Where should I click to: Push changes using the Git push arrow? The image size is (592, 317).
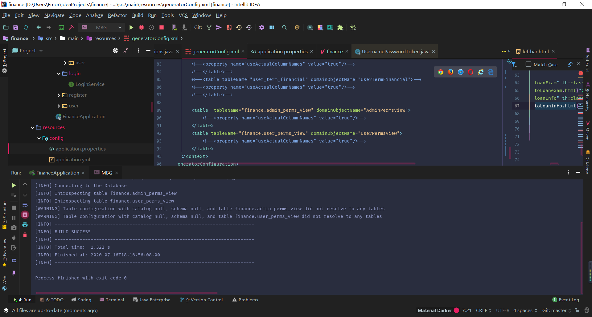tap(219, 27)
